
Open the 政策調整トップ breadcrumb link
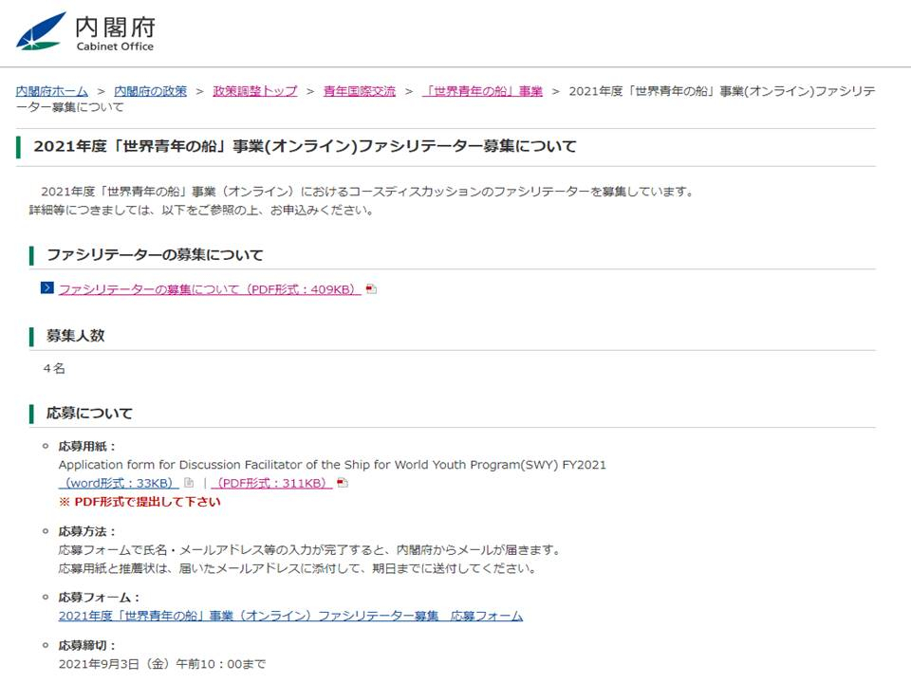[x=255, y=91]
